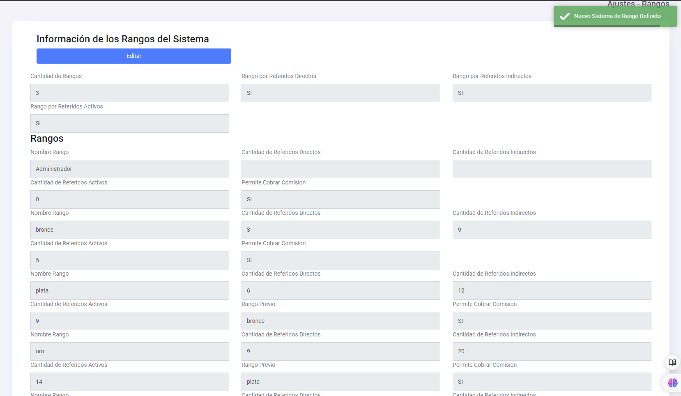Click the Cantidad de Rangos field
Image resolution: width=681 pixels, height=396 pixels.
[129, 93]
